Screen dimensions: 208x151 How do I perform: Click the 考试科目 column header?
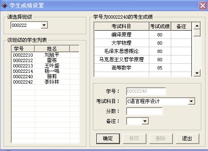pos(122,26)
